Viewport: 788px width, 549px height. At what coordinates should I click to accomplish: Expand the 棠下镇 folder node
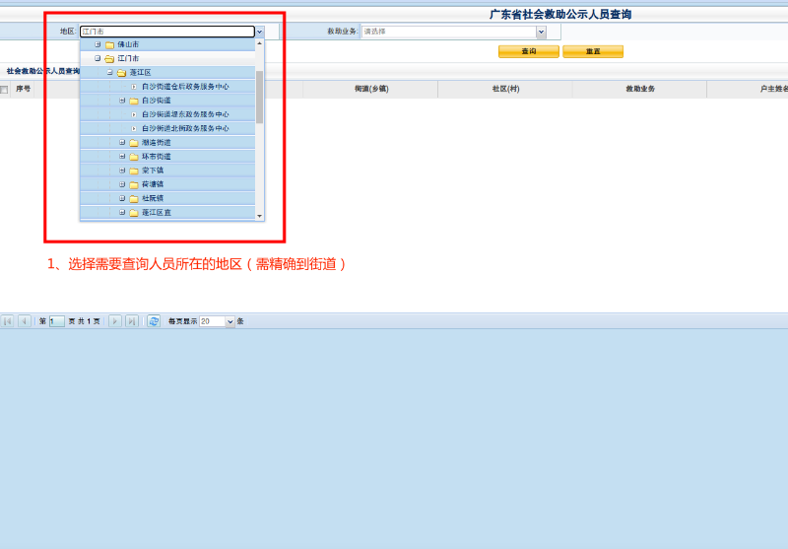122,171
